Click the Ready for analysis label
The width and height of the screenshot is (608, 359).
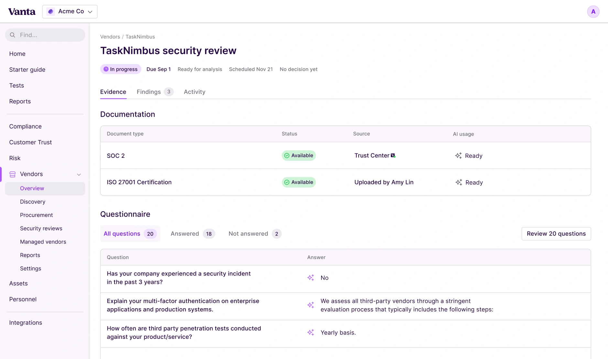(x=200, y=69)
